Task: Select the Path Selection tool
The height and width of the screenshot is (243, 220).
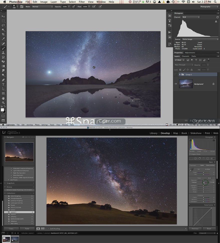Action: 3,89
